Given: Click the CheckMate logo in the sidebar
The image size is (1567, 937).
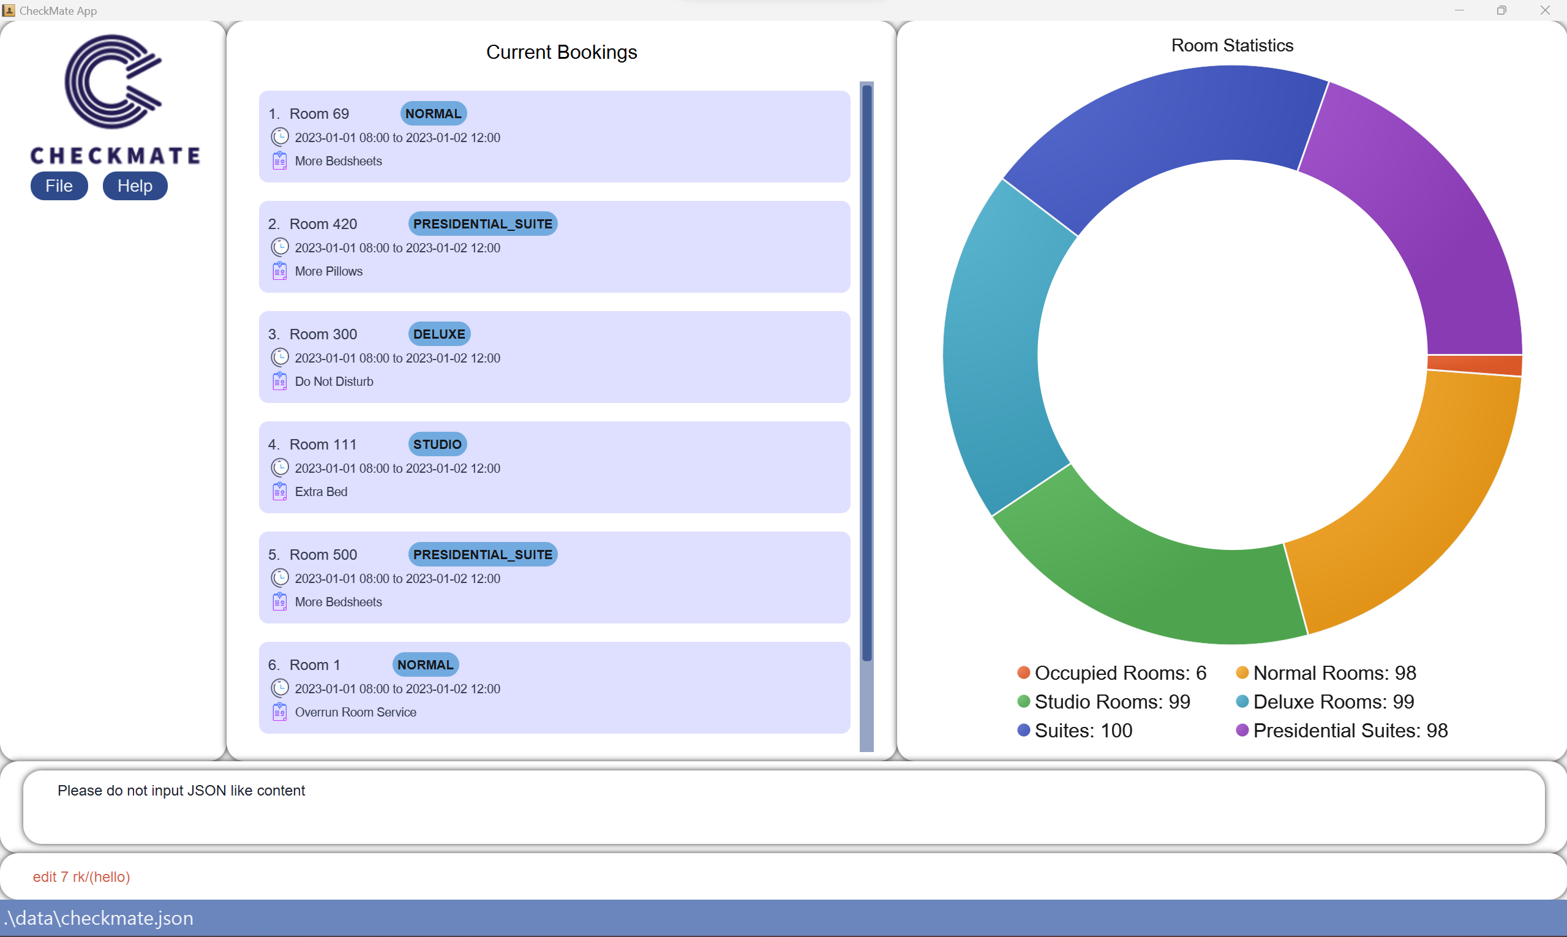Looking at the screenshot, I should pyautogui.click(x=114, y=82).
